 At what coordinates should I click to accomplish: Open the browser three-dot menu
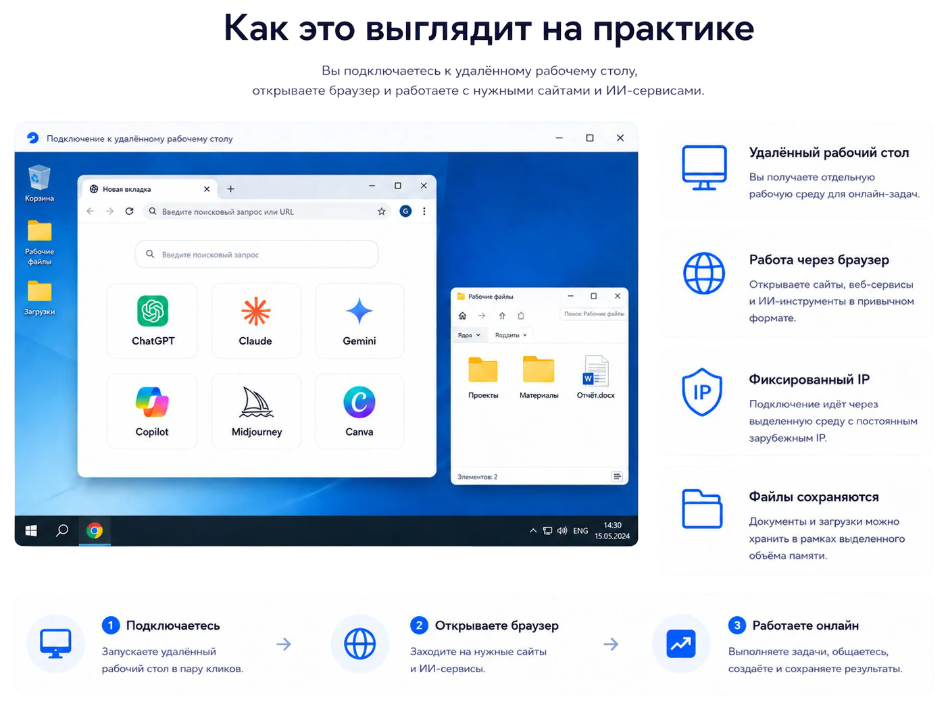[424, 211]
